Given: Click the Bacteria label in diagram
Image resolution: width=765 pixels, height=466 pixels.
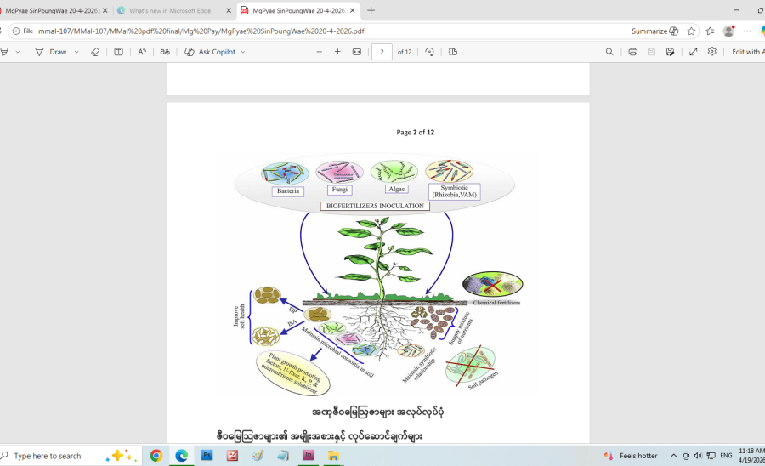Looking at the screenshot, I should (288, 191).
